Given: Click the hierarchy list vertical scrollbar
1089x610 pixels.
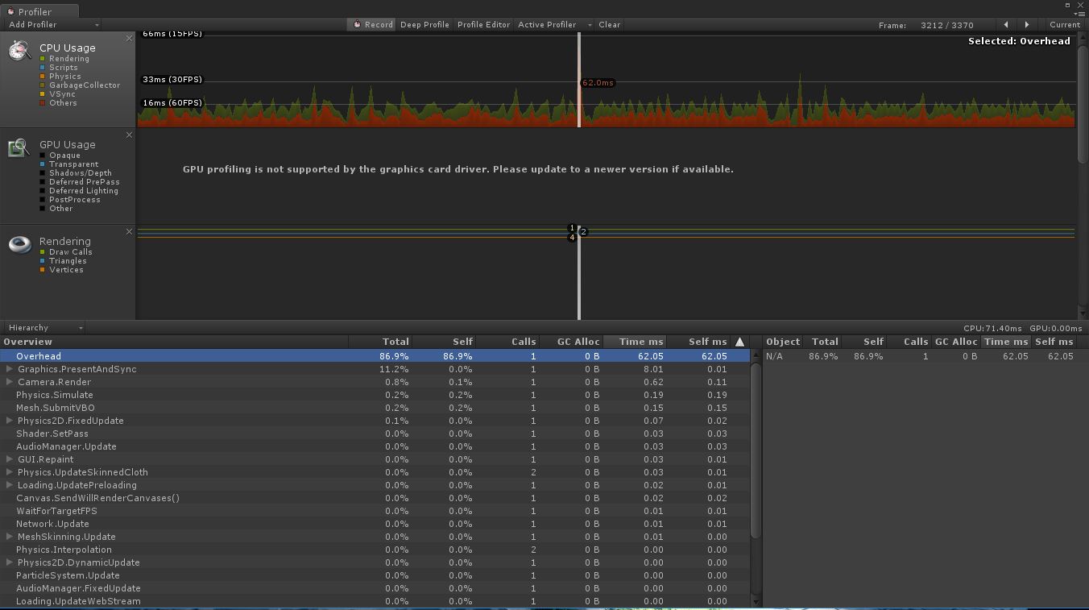Looking at the screenshot, I should (x=756, y=451).
